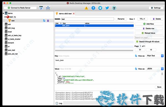The image size is (166, 107).
Task: Go to previous page arrow
Action: [140, 50]
